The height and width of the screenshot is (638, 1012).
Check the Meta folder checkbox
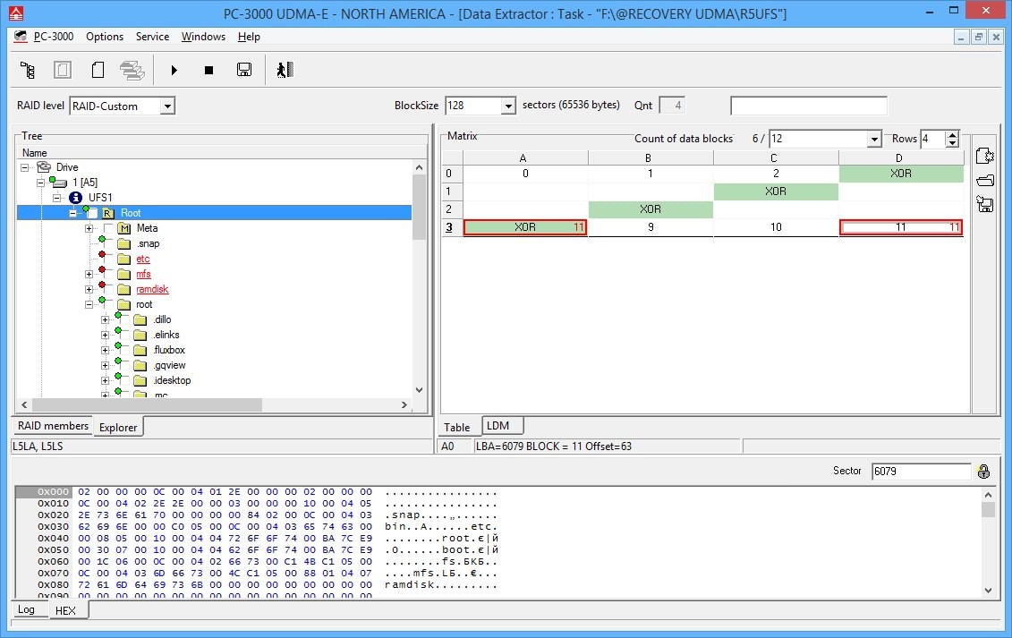point(109,228)
